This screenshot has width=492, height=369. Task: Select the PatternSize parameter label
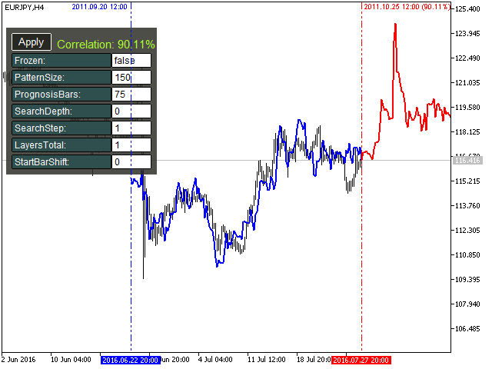tap(61, 78)
